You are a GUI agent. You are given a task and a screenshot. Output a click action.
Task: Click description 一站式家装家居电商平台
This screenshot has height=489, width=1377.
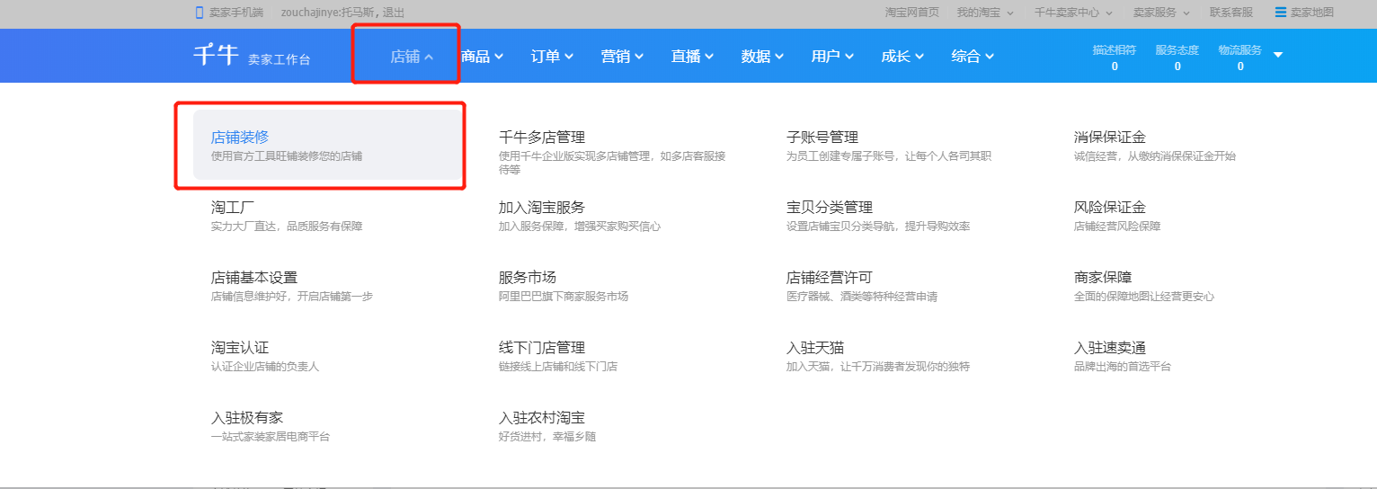(271, 436)
